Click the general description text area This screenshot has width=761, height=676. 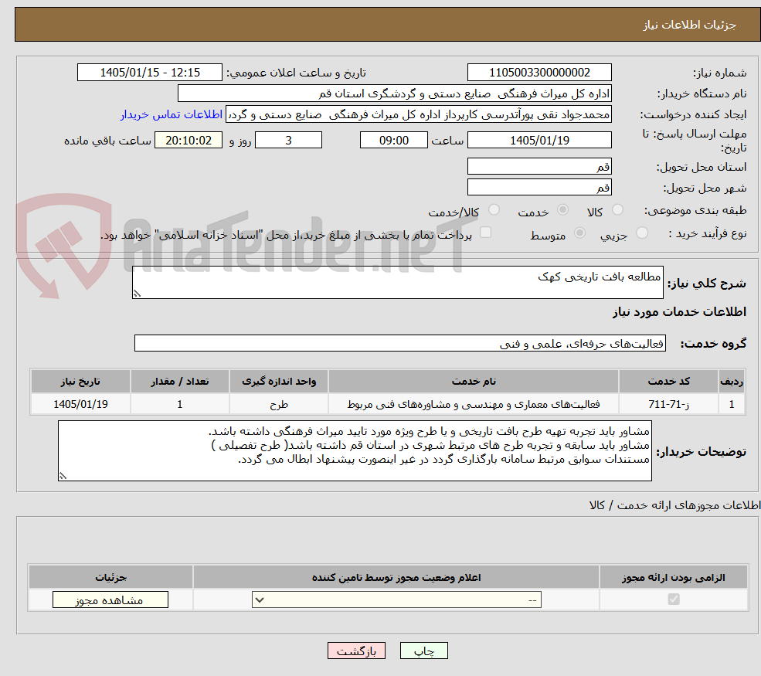coord(397,283)
